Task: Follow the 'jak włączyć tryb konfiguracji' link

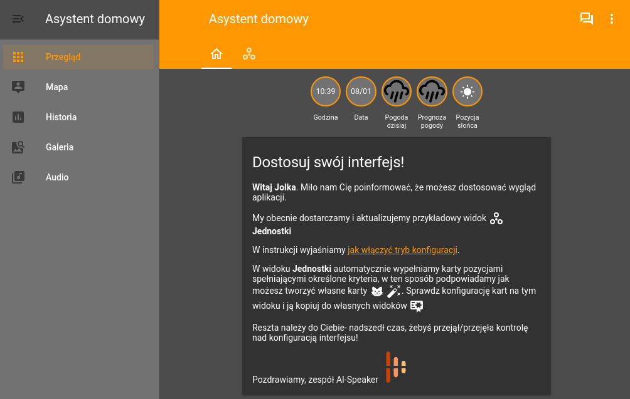Action: coord(402,250)
